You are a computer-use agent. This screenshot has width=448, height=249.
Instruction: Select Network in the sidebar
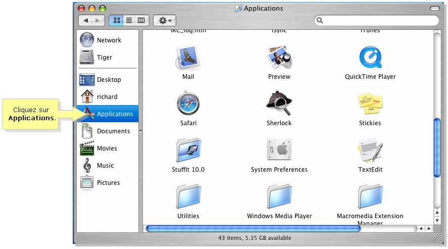coord(108,40)
